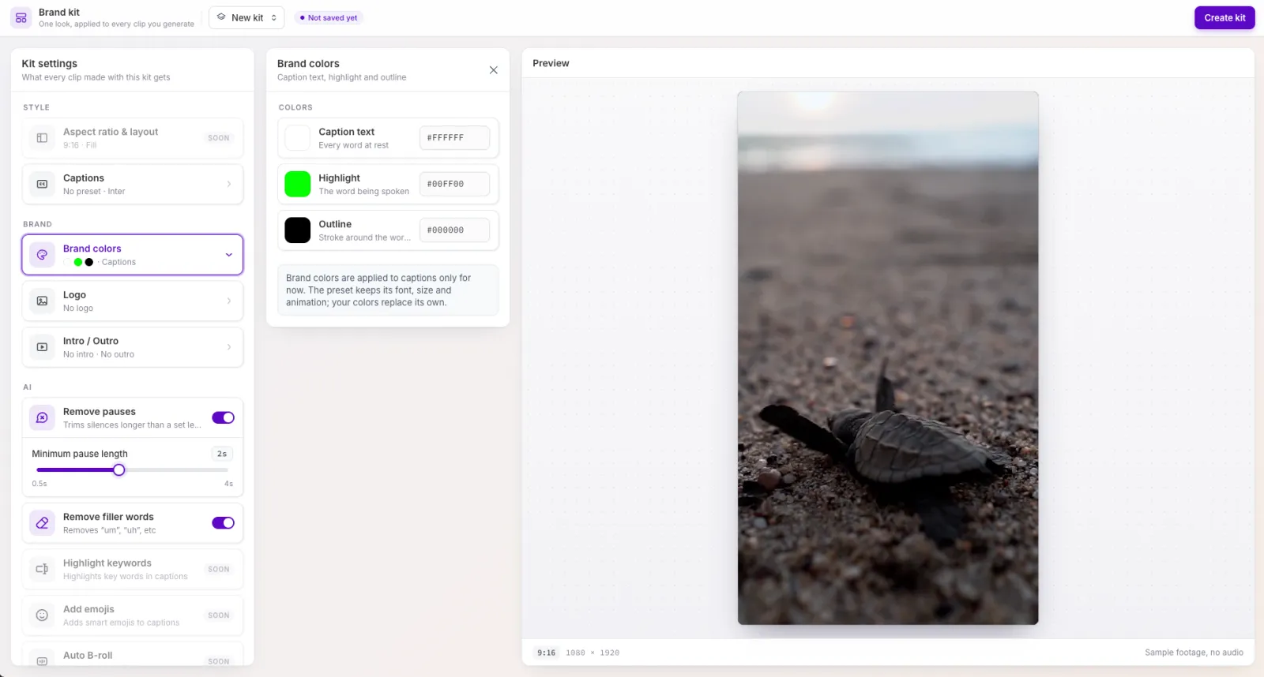
Task: Select the Brand colors settings card
Action: (x=133, y=255)
